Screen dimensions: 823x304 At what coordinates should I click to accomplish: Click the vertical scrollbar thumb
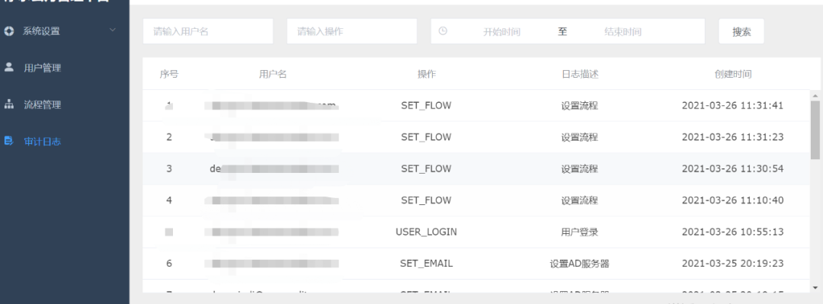(x=815, y=130)
